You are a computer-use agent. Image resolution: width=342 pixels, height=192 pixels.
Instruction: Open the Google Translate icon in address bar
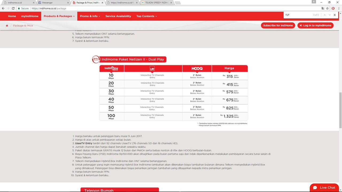click(323, 8)
